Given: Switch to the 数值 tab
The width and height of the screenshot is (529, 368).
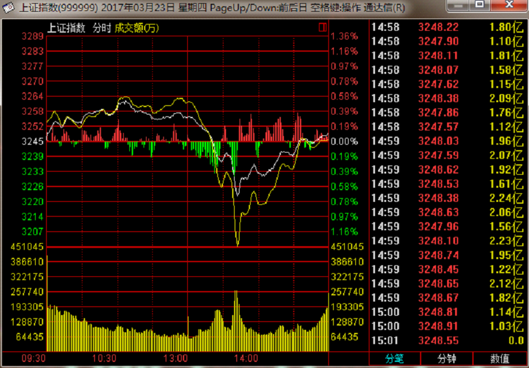Looking at the screenshot, I should coord(499,359).
